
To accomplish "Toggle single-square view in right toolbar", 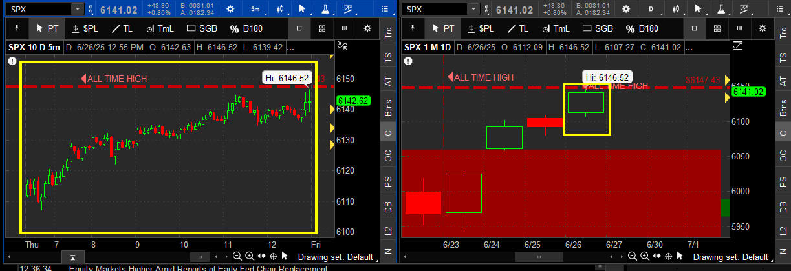I will click(x=695, y=28).
